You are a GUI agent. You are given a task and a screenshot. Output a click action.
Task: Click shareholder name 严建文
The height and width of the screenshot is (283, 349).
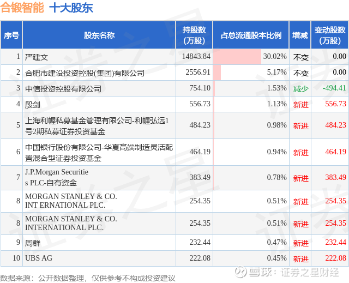pyautogui.click(x=37, y=57)
